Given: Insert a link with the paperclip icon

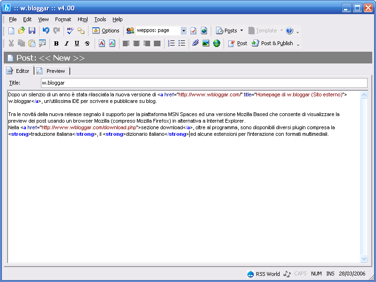Looking at the screenshot, I should 195,43.
